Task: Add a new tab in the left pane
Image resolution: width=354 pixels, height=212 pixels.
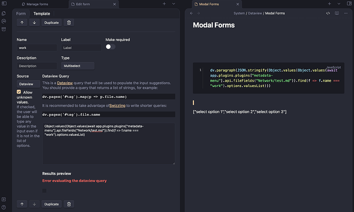Action: pos(164,4)
